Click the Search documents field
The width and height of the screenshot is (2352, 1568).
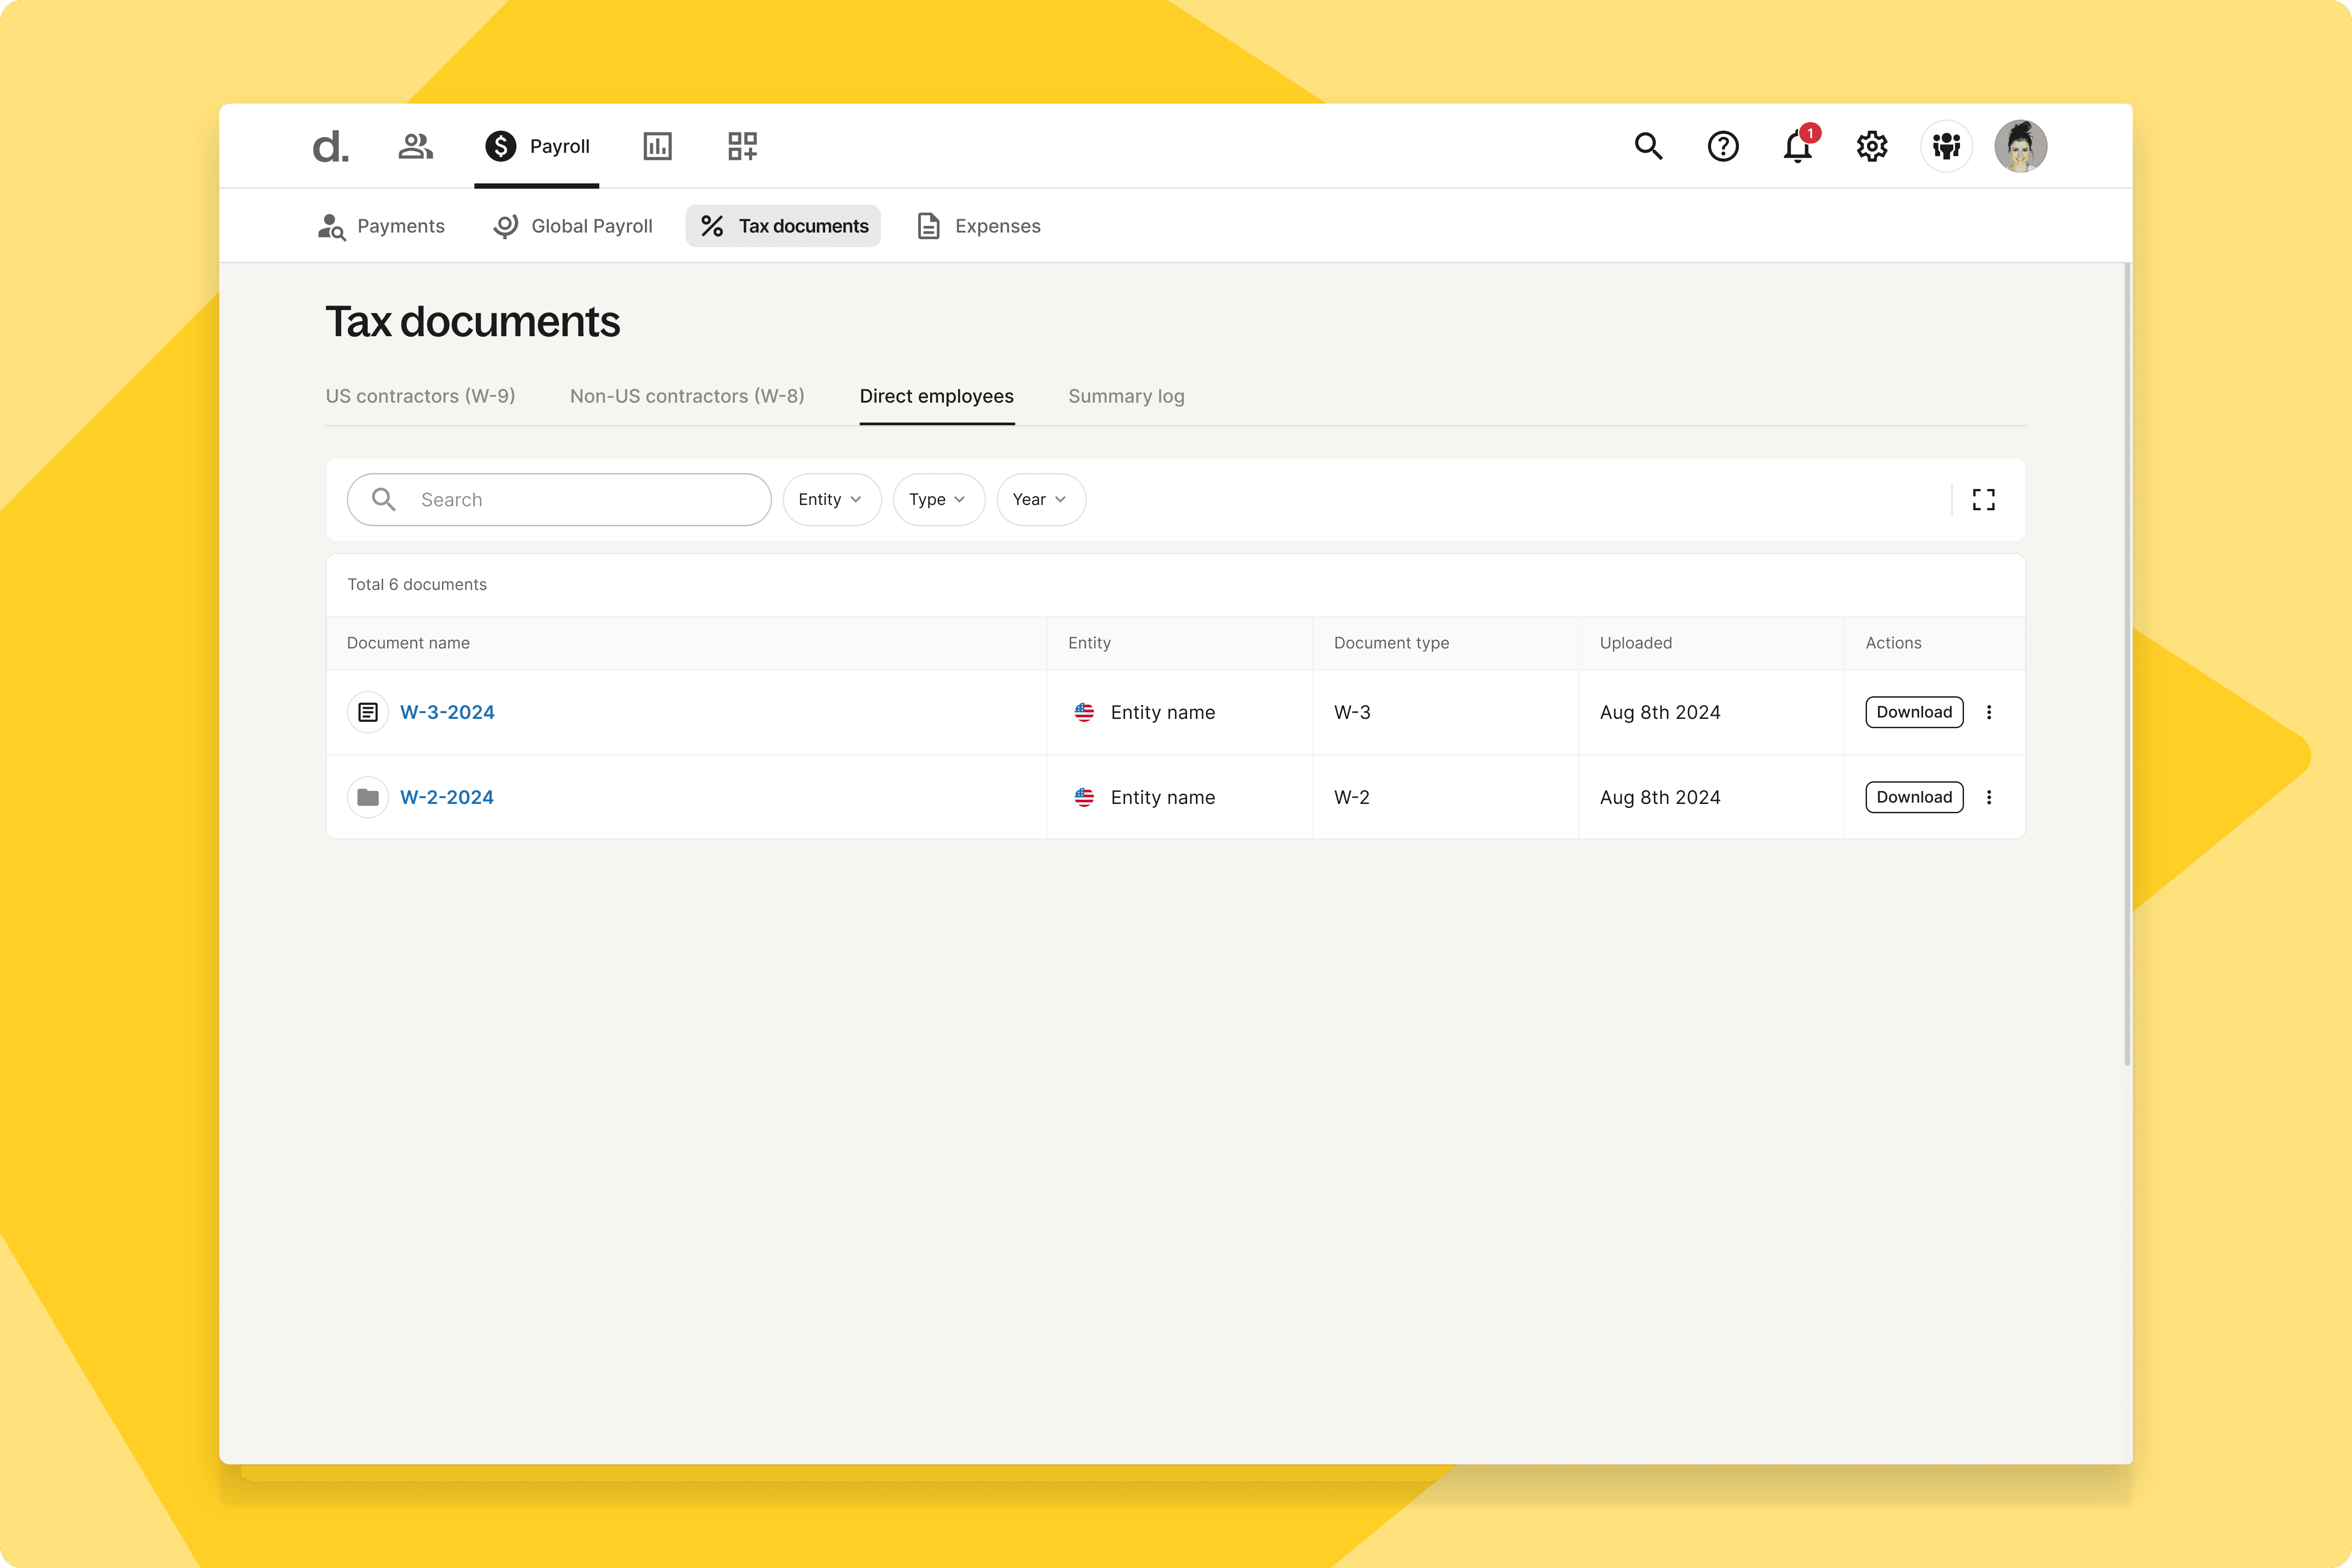(x=559, y=500)
